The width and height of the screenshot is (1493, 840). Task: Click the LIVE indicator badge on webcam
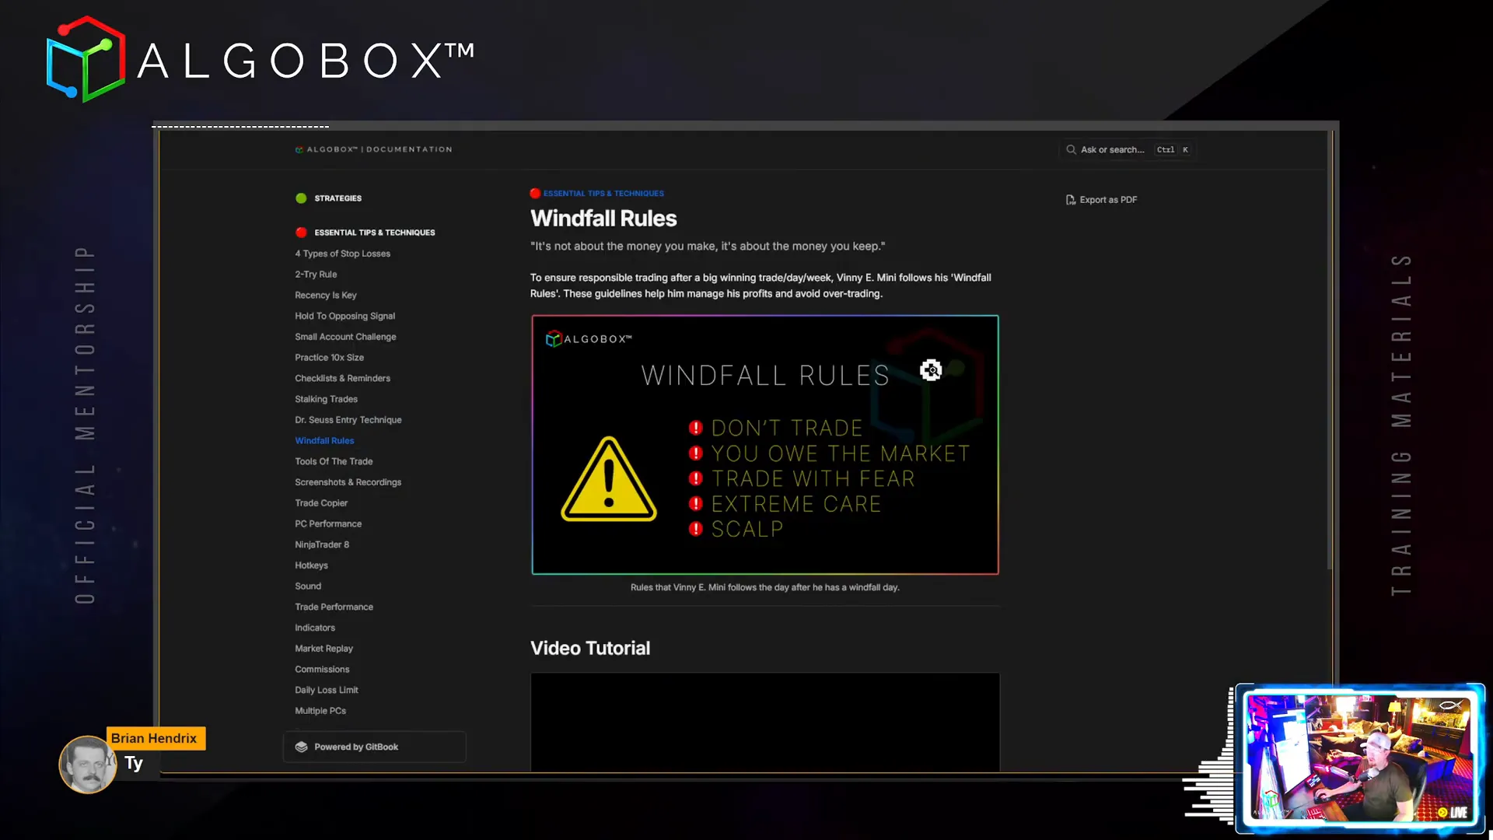(1453, 813)
